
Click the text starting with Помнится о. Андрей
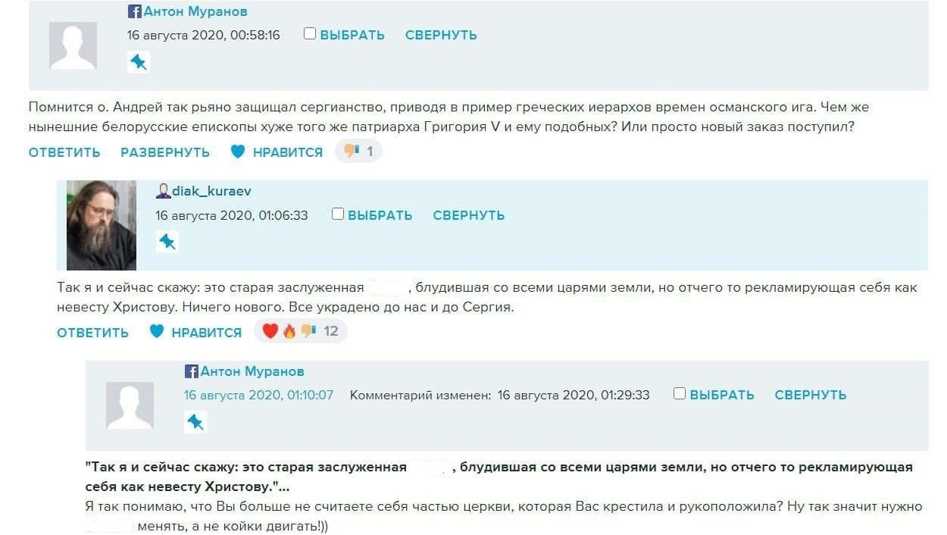pos(449,117)
